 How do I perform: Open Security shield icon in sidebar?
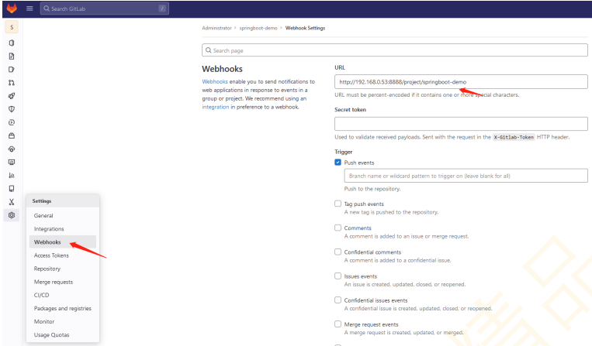coord(12,109)
